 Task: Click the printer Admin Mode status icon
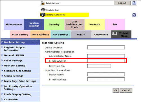click(43, 15)
